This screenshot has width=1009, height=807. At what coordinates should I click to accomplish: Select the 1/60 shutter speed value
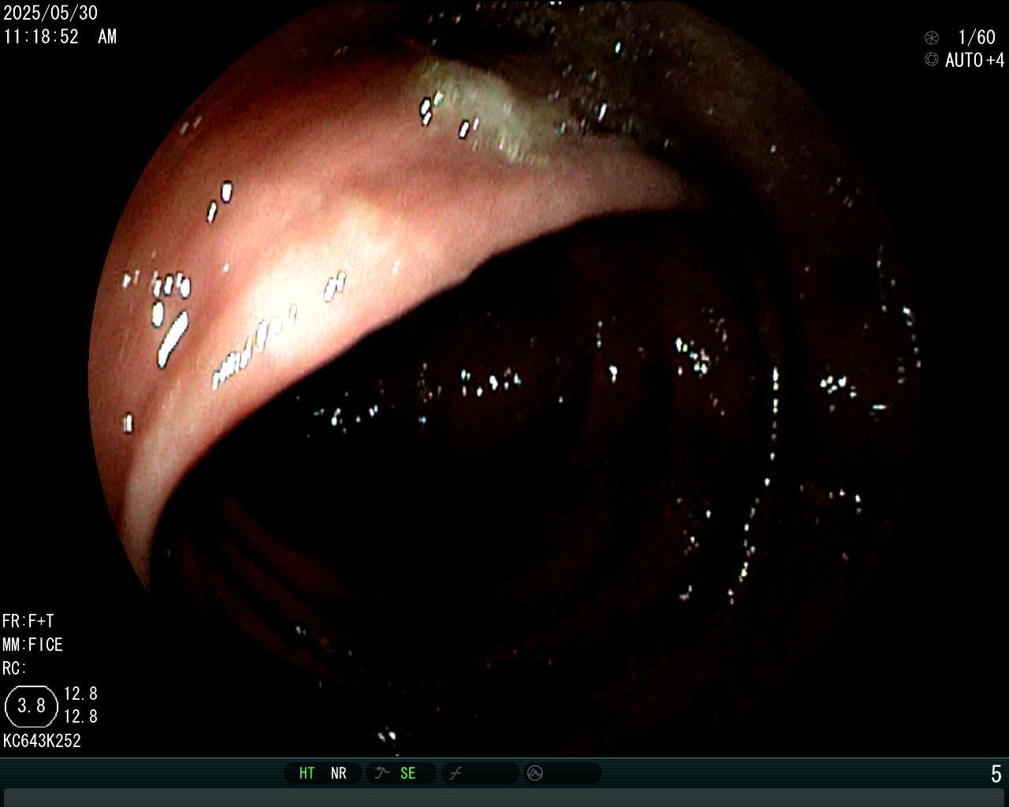[977, 37]
